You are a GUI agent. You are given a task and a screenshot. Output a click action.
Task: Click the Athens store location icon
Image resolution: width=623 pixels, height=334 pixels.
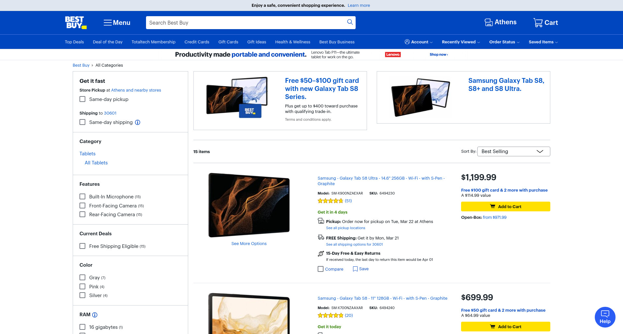pos(488,22)
